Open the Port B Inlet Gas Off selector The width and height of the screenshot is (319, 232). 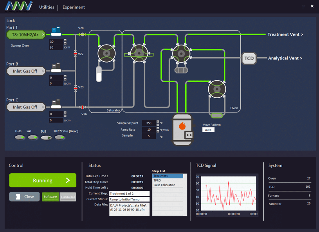tap(26, 71)
